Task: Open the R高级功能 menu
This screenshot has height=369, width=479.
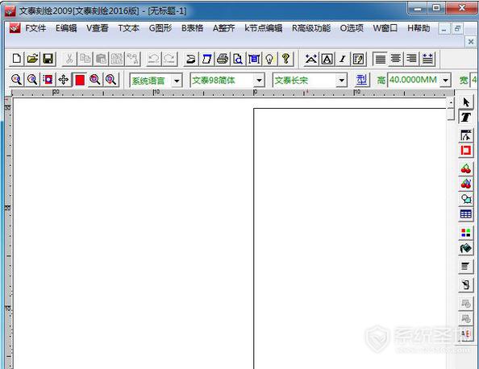Action: (311, 28)
